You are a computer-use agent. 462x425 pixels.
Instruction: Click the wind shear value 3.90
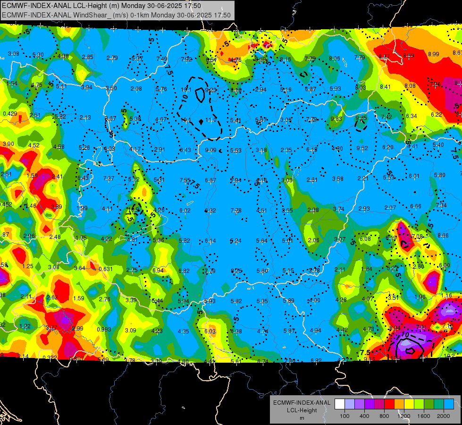click(8, 144)
